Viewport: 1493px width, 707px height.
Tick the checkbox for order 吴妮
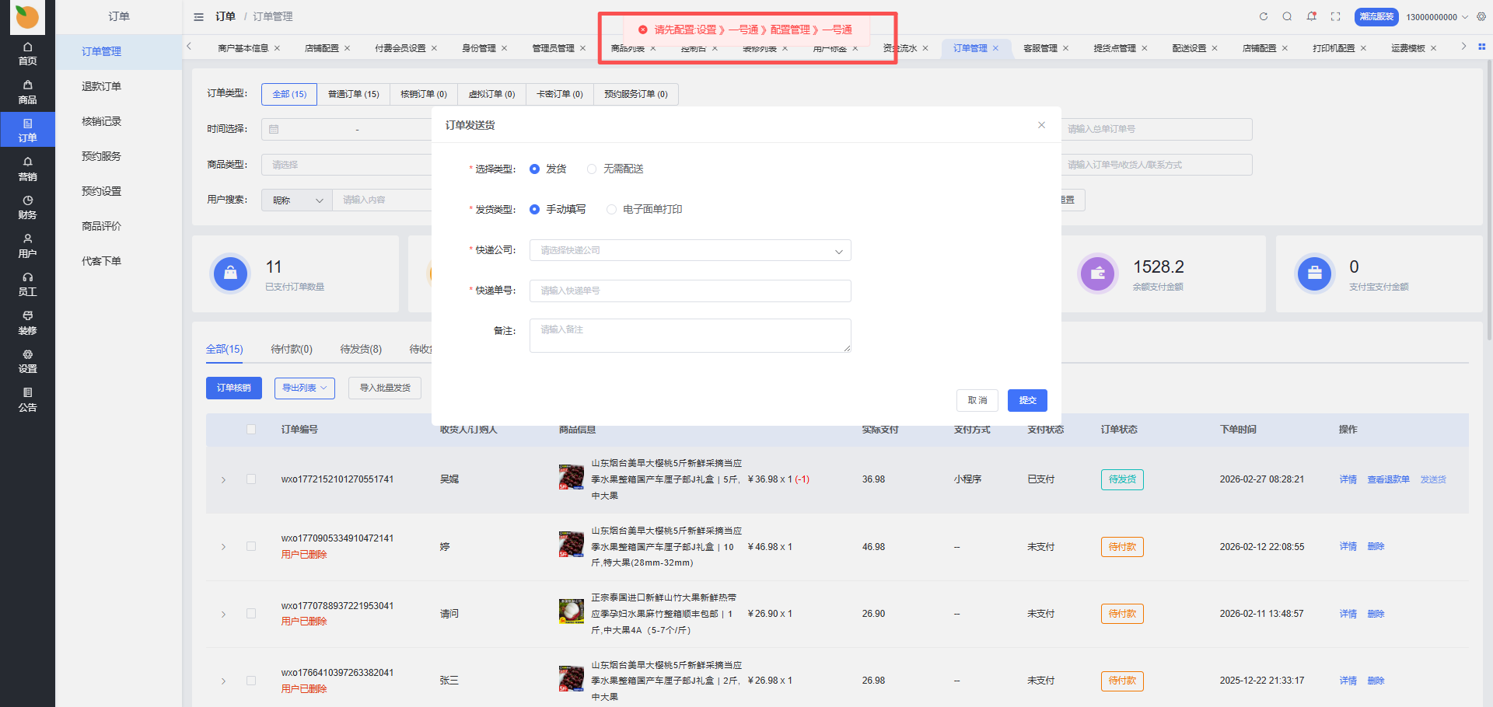(251, 479)
